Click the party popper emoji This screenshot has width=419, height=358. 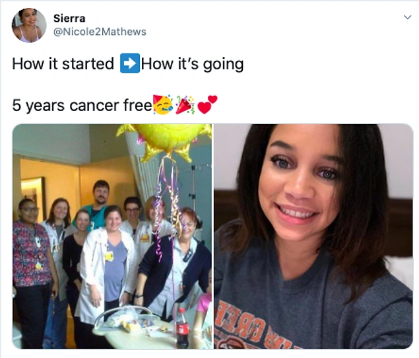185,105
